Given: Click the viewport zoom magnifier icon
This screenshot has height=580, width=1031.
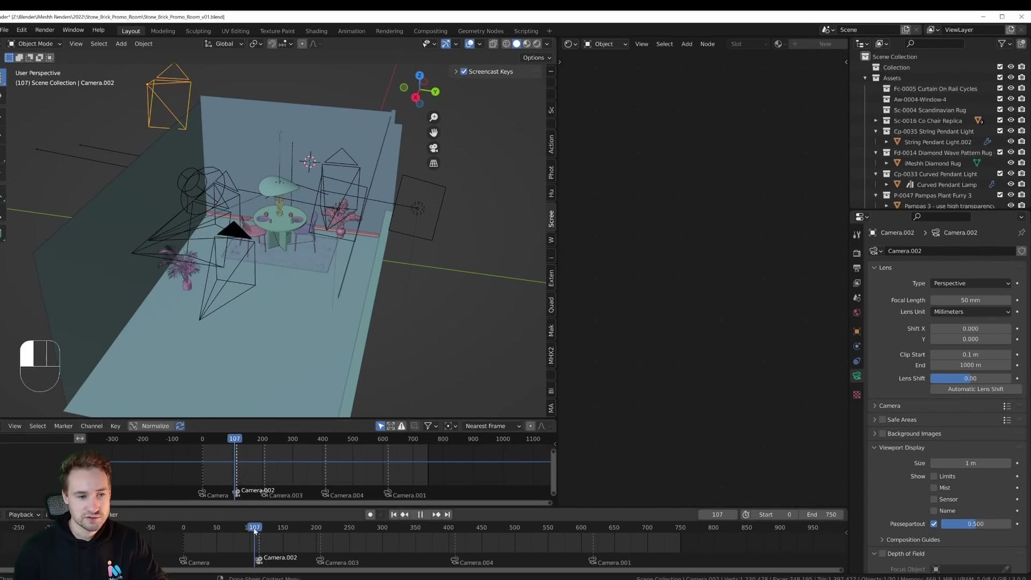Looking at the screenshot, I should tap(433, 117).
